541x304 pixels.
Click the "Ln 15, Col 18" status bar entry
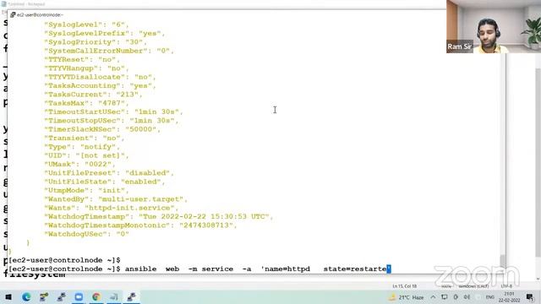click(x=404, y=286)
